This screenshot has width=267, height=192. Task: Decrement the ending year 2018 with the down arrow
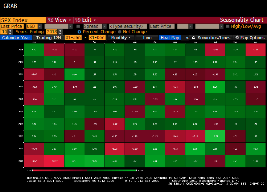(60, 33)
